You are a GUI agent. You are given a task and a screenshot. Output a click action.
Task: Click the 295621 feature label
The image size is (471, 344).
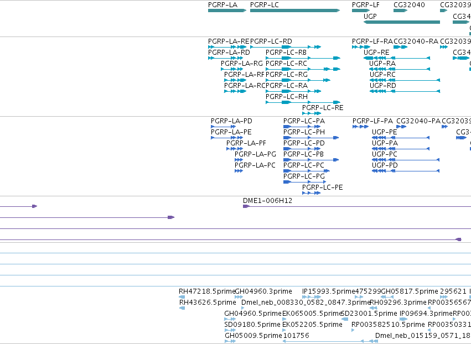(453, 291)
